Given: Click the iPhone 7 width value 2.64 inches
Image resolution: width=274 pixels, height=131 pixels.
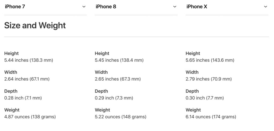Looking at the screenshot, I should pos(27,79).
